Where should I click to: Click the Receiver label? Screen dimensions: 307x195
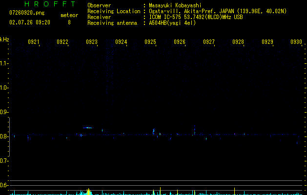[x=99, y=17]
